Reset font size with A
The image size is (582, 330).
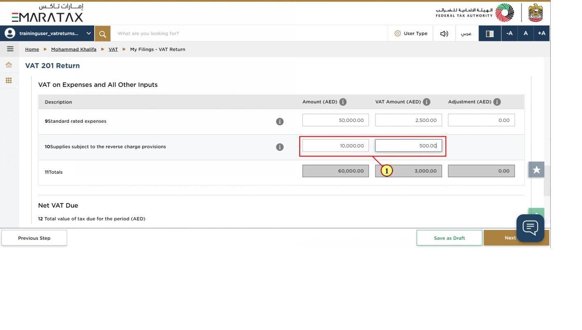coord(526,33)
